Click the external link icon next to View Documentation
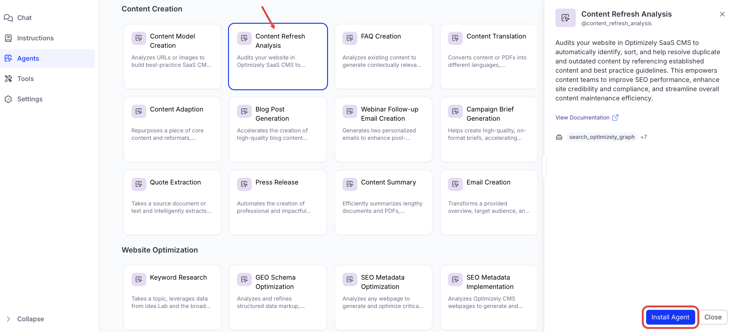 [x=615, y=118]
